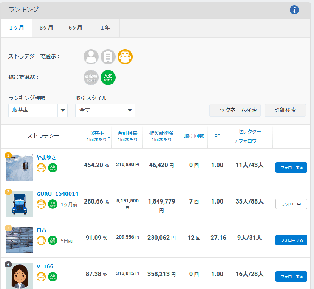Open the ロバ strategy name link
This screenshot has width=314, height=289.
click(x=42, y=230)
